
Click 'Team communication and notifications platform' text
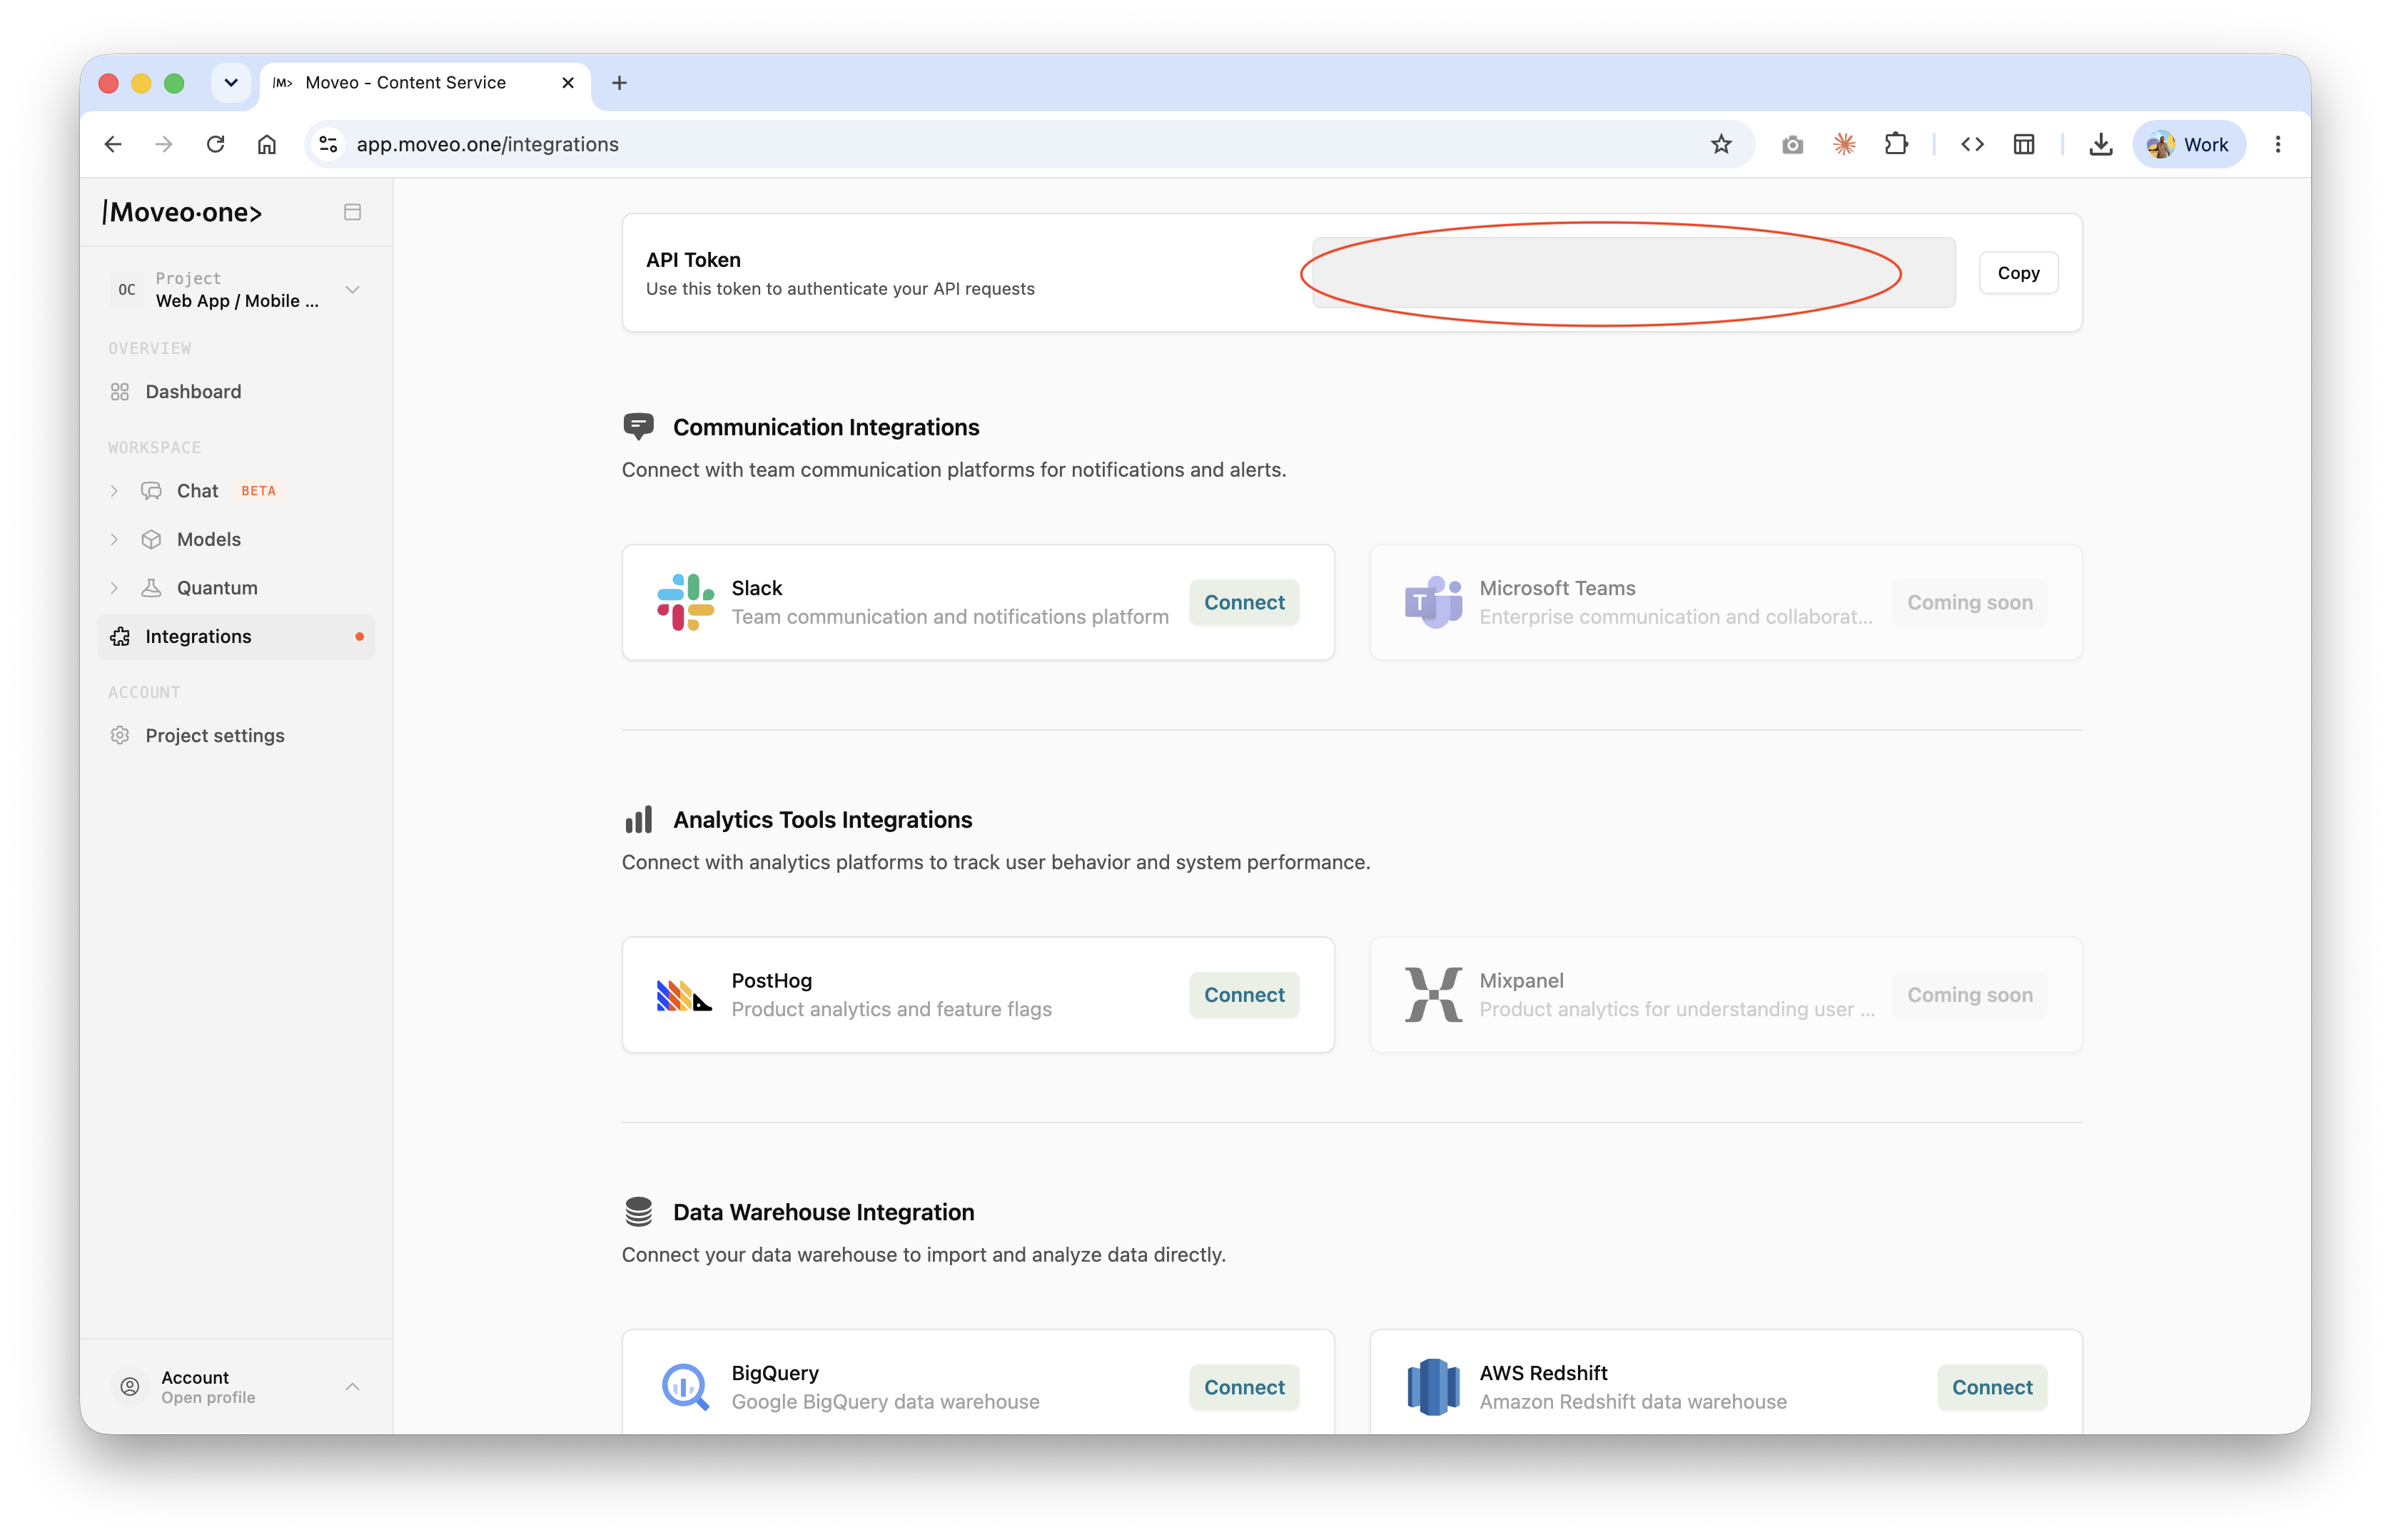949,617
